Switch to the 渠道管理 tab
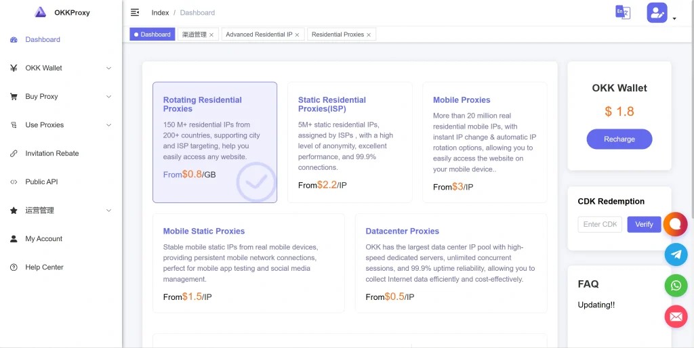 [199, 35]
